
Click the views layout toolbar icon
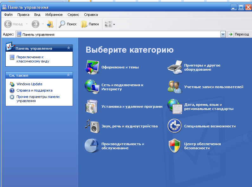(x=108, y=24)
